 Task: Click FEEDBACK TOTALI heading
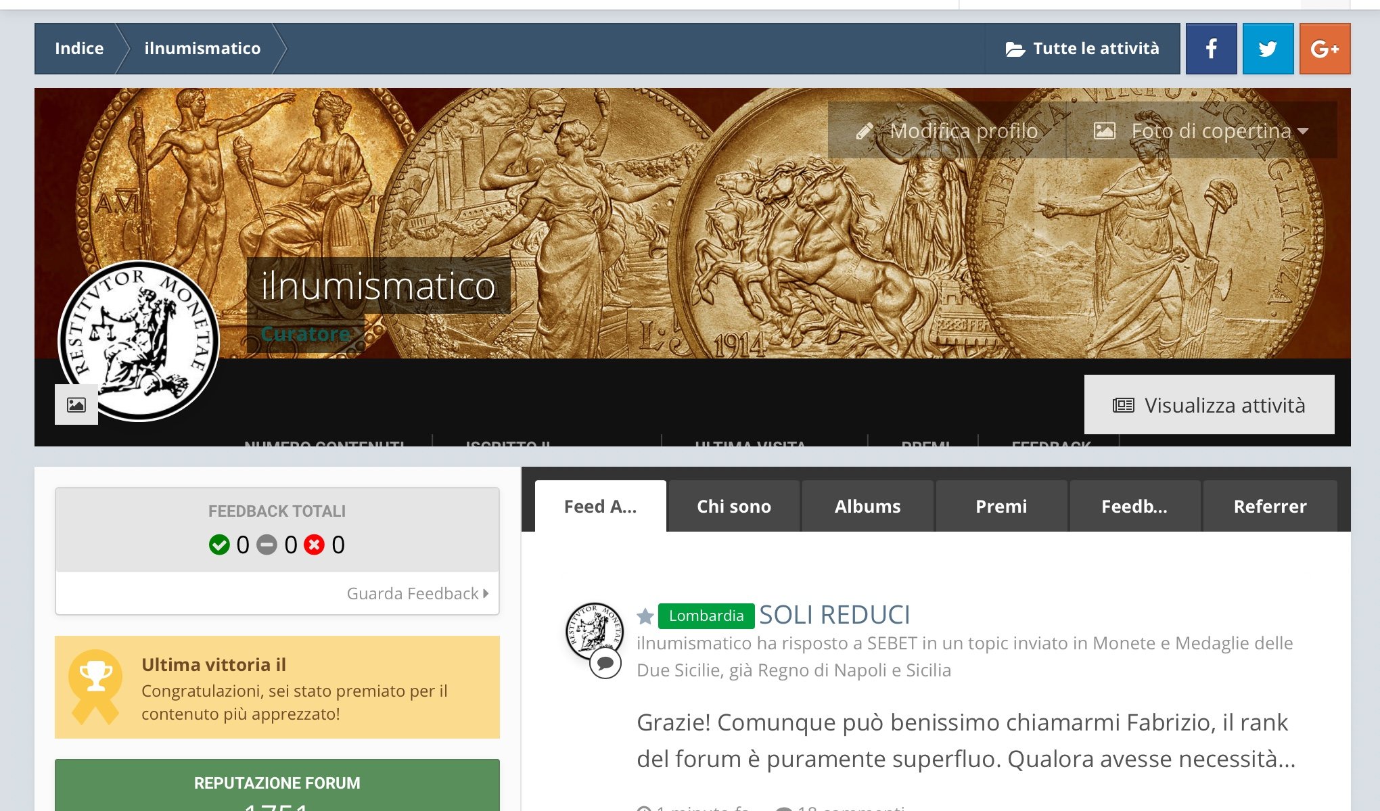277,511
